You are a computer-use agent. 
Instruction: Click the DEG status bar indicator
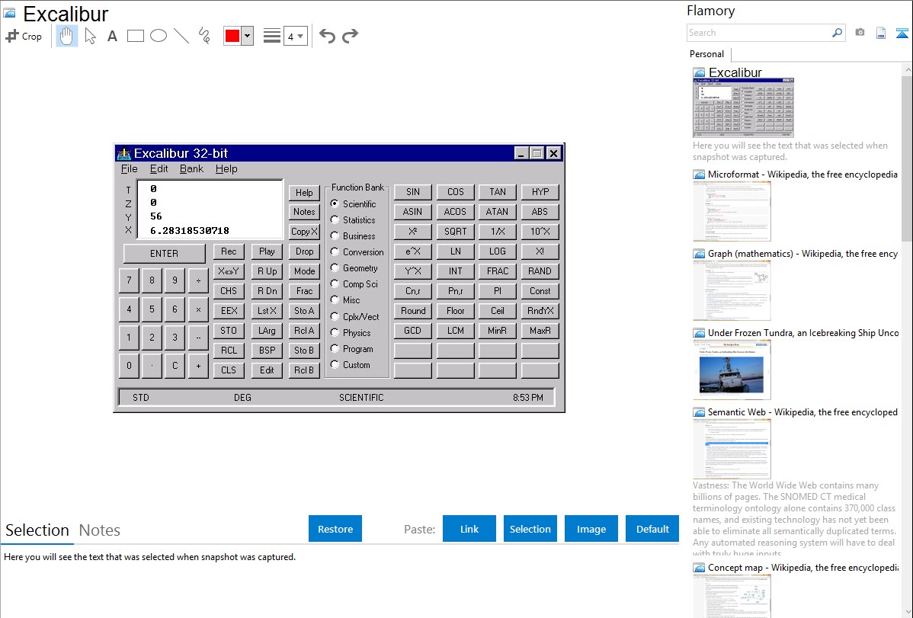242,398
